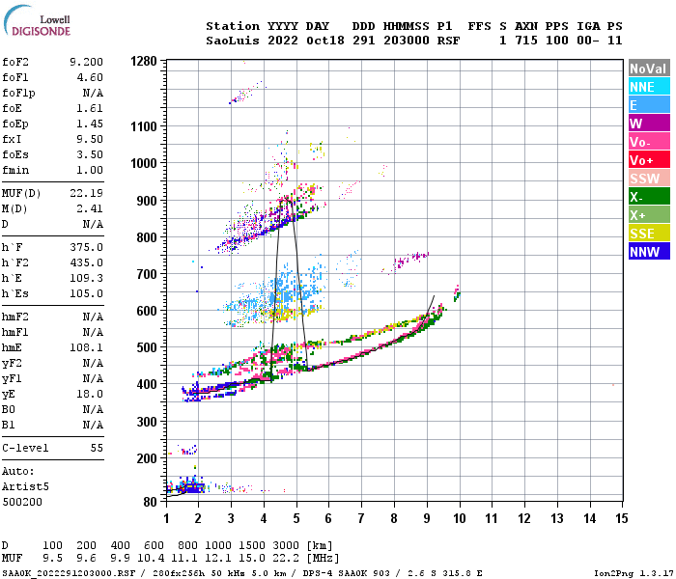This screenshot has height=579, width=676.
Task: Click the MUF 22.2 table value
Action: (286, 559)
